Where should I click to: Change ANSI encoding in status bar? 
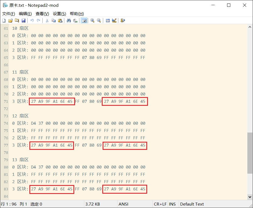coord(123,204)
